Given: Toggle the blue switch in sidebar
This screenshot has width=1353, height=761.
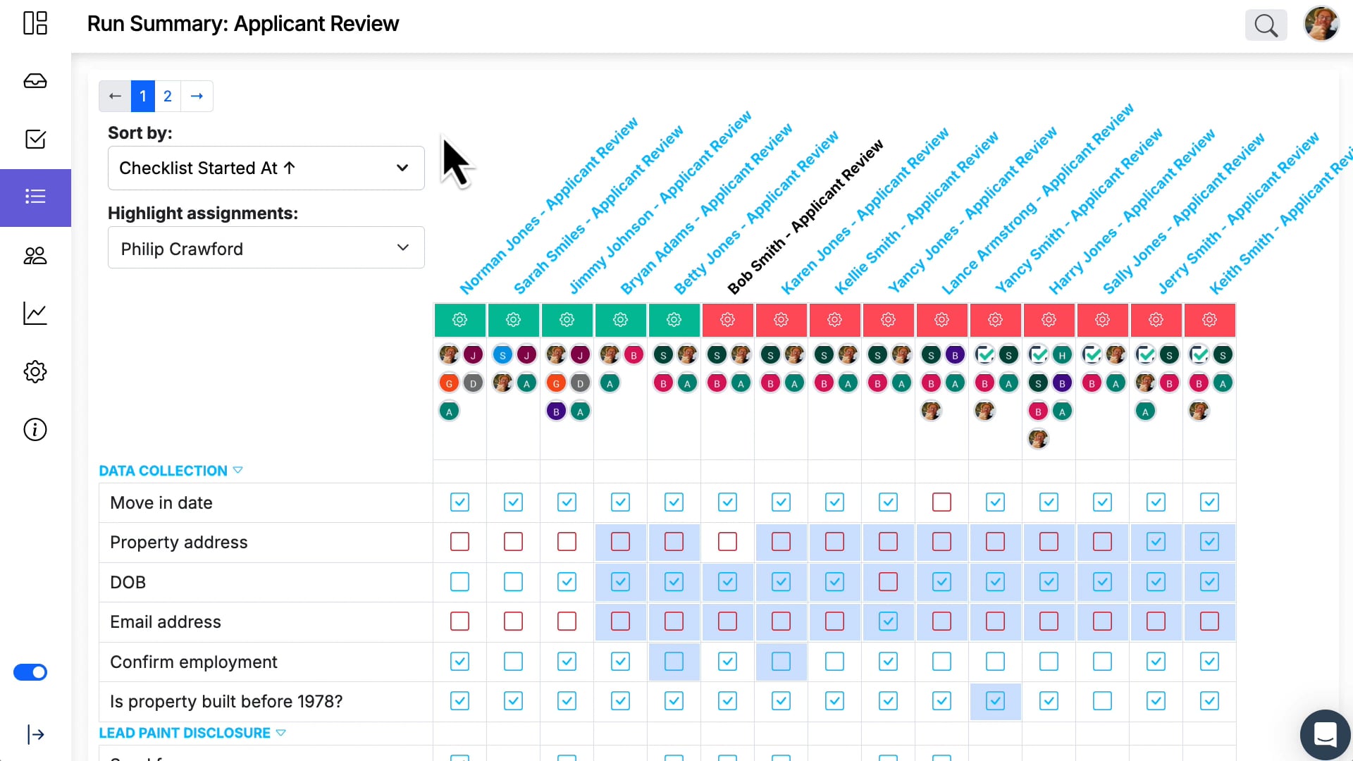Looking at the screenshot, I should 30,672.
